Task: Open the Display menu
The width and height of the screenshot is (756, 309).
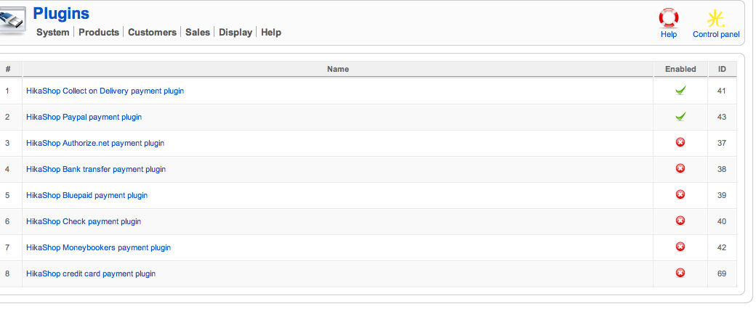Action: [236, 32]
